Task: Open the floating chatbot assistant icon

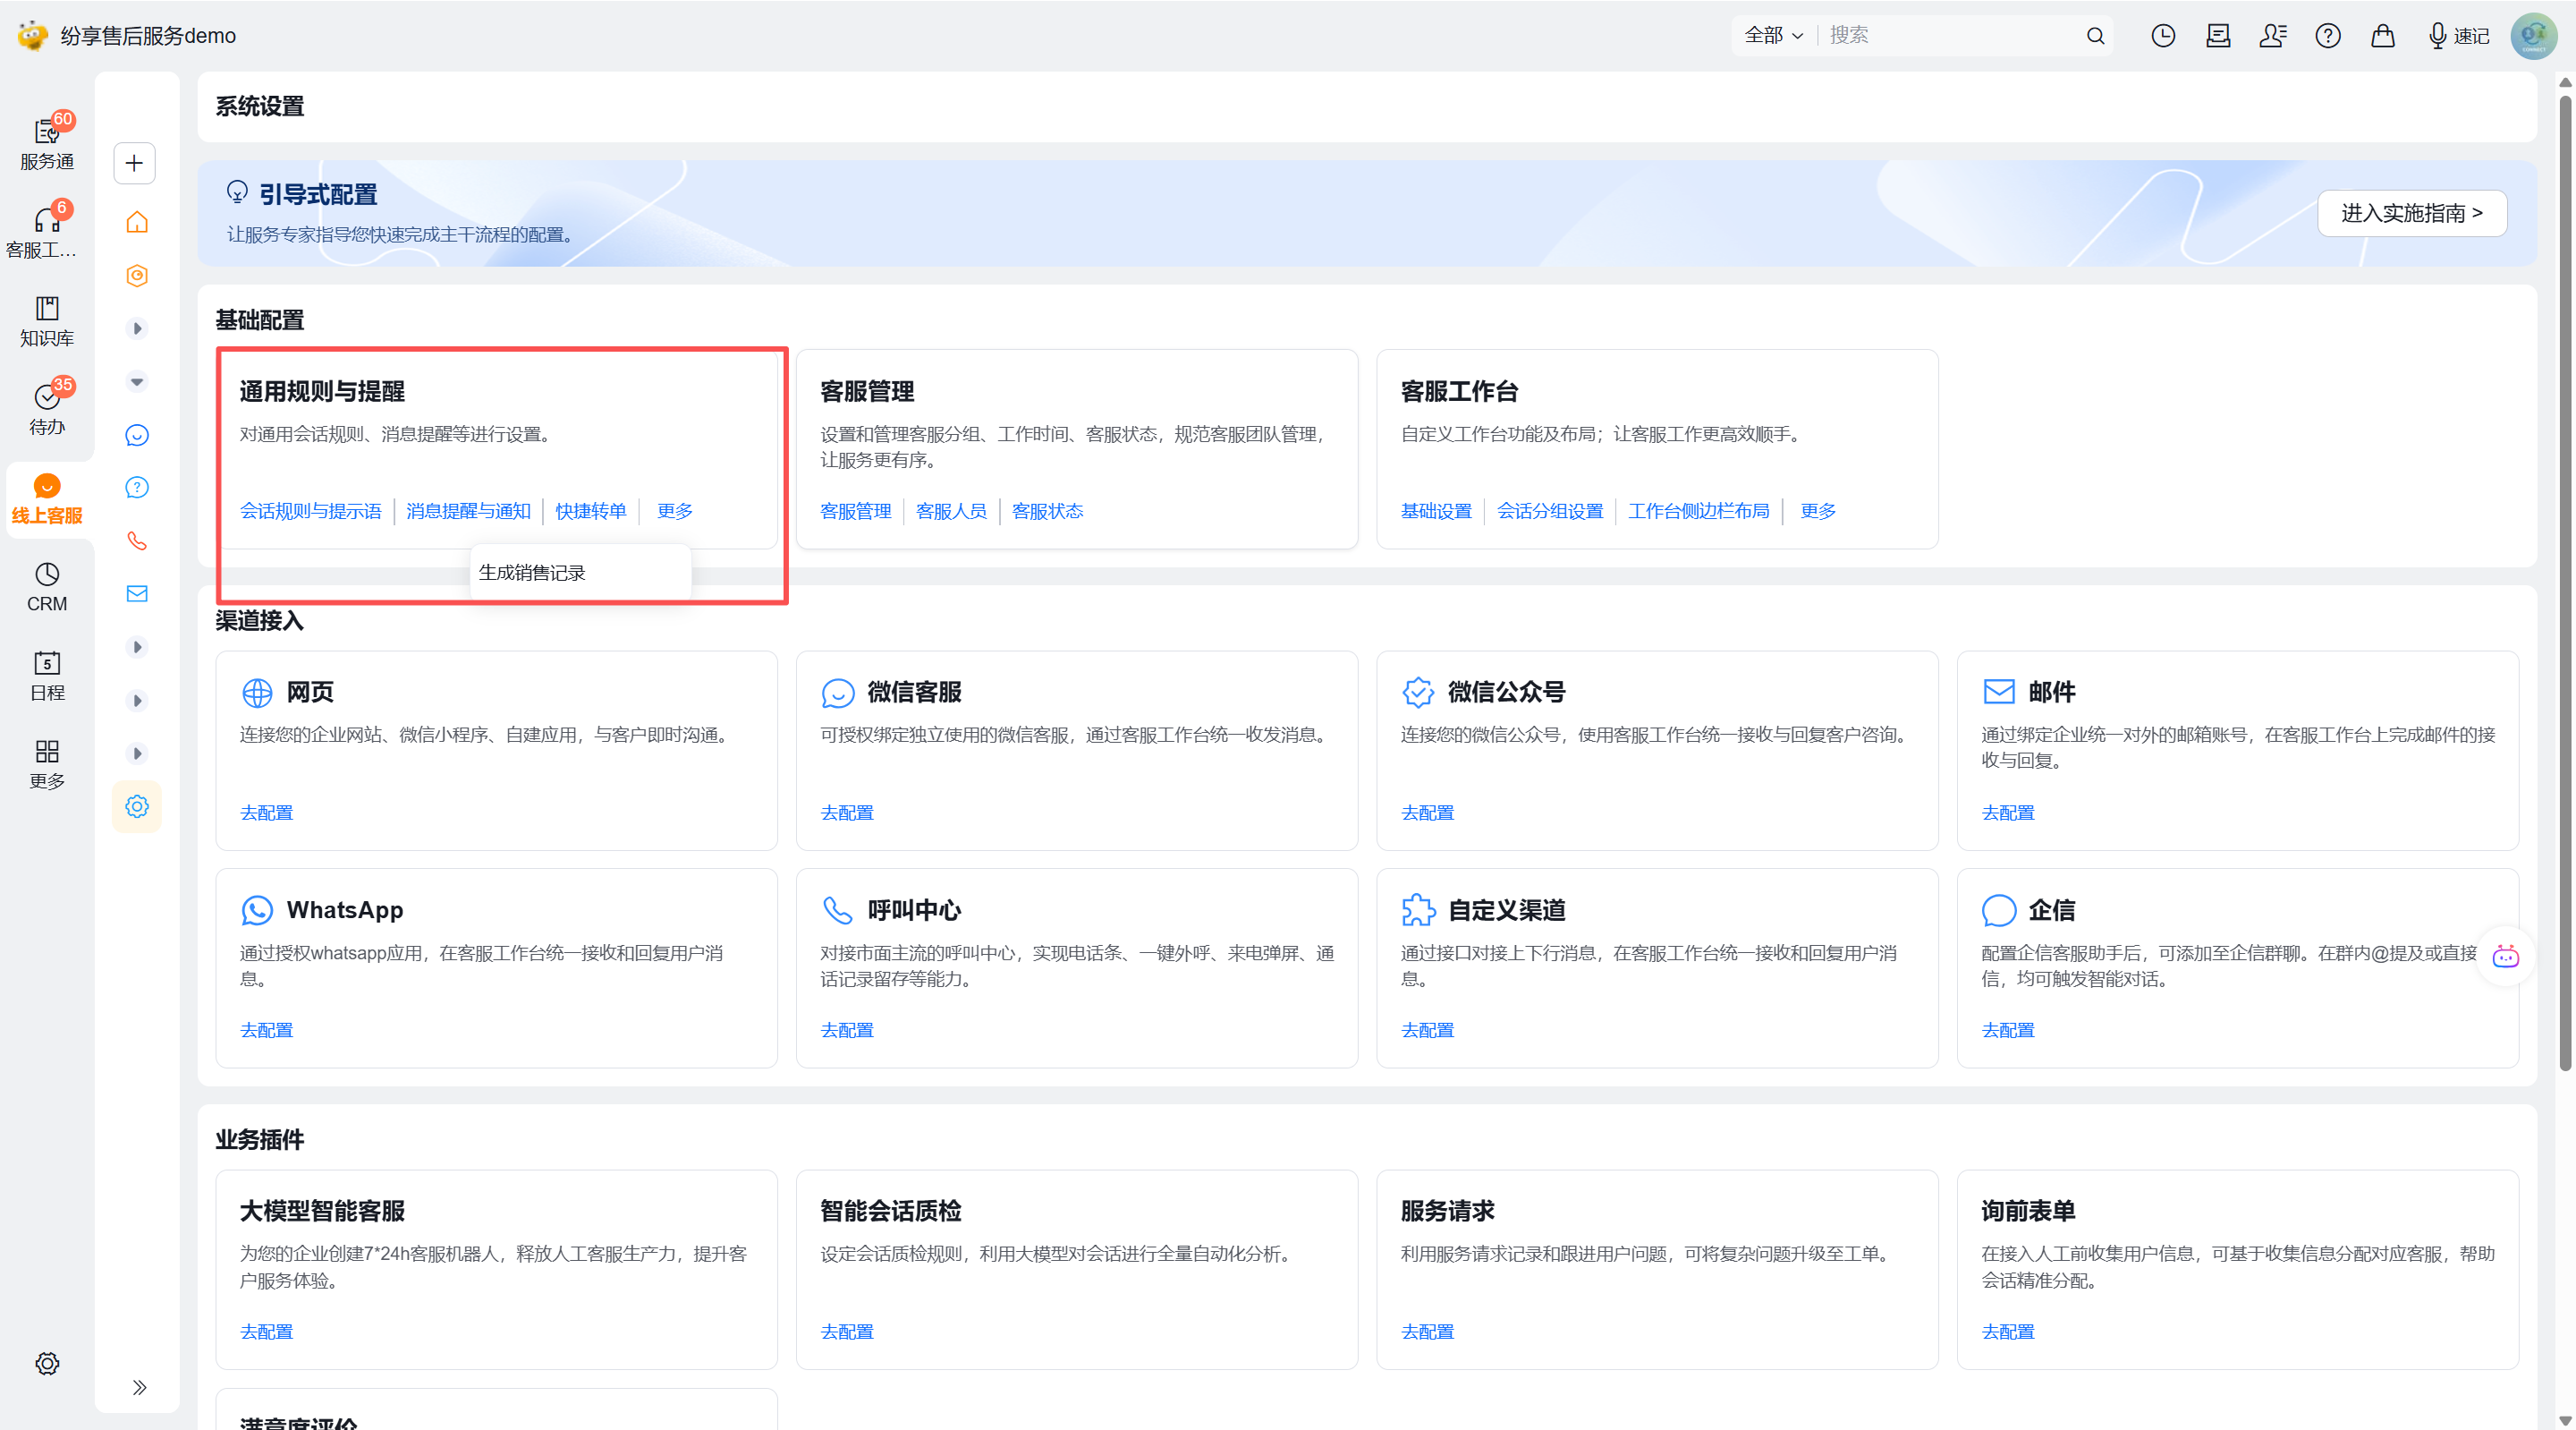Action: tap(2505, 957)
